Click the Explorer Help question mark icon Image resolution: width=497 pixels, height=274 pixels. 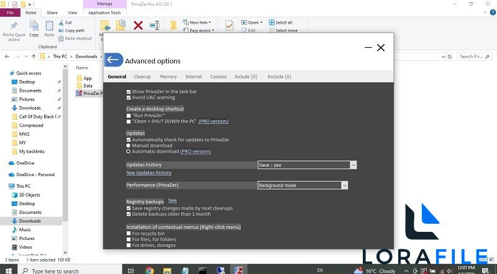pyautogui.click(x=493, y=12)
